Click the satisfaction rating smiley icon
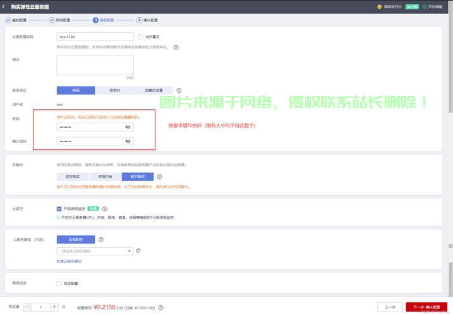This screenshot has height=316, width=453. [x=379, y=7]
